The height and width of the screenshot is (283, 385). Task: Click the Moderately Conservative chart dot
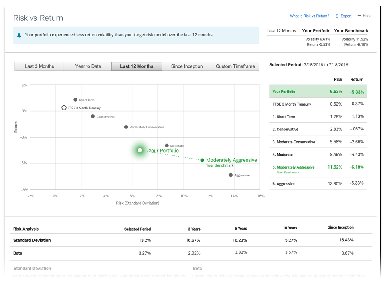(126, 127)
